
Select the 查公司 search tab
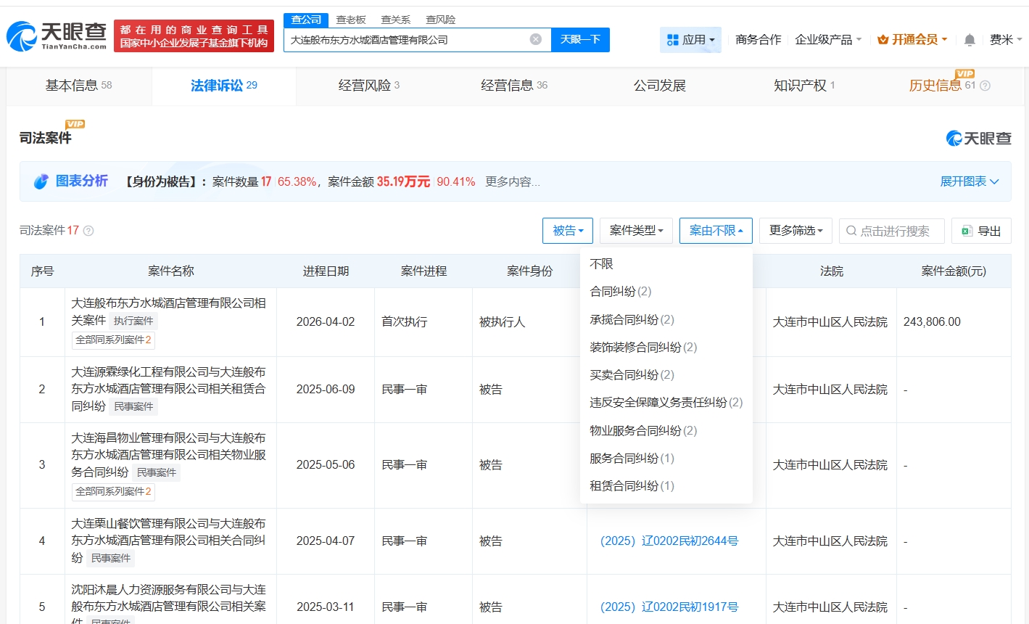[306, 20]
